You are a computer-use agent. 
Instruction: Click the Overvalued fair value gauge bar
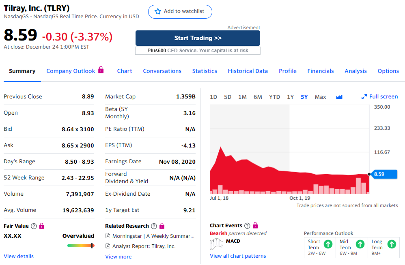coord(81,246)
